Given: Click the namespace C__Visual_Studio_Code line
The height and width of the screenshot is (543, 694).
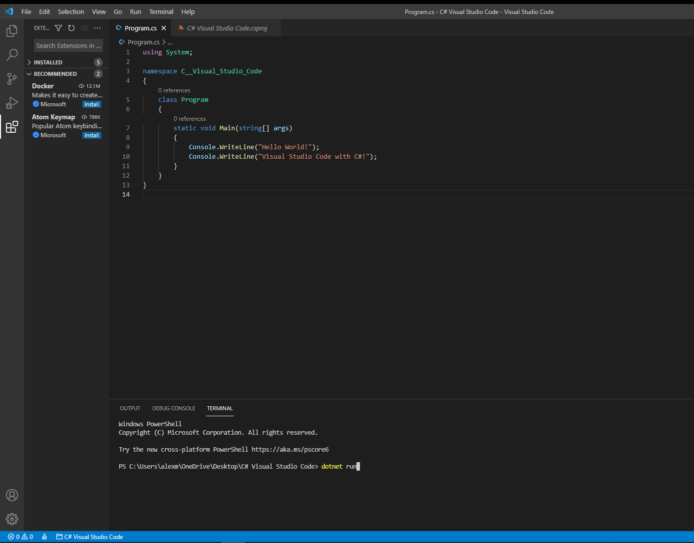Looking at the screenshot, I should [202, 71].
